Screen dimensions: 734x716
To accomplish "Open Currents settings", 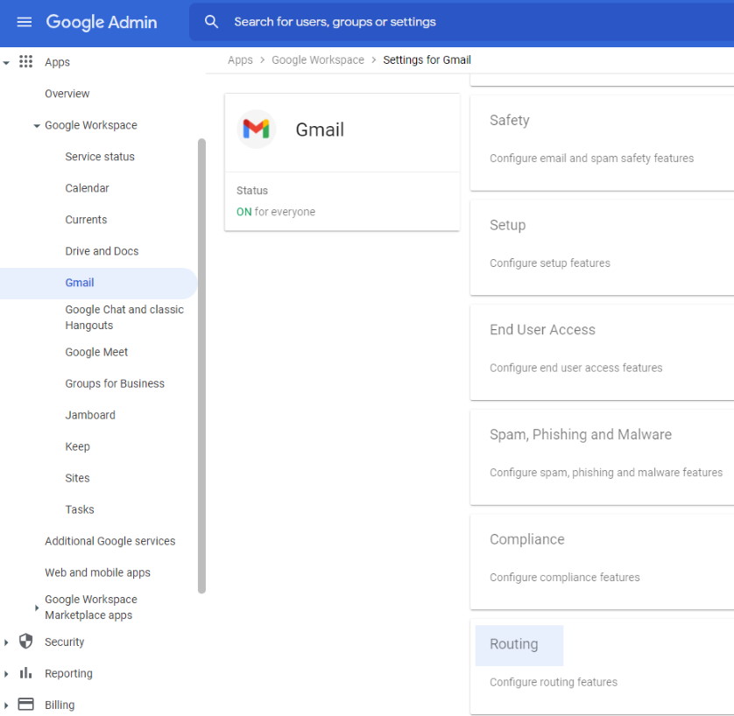I will tap(86, 220).
